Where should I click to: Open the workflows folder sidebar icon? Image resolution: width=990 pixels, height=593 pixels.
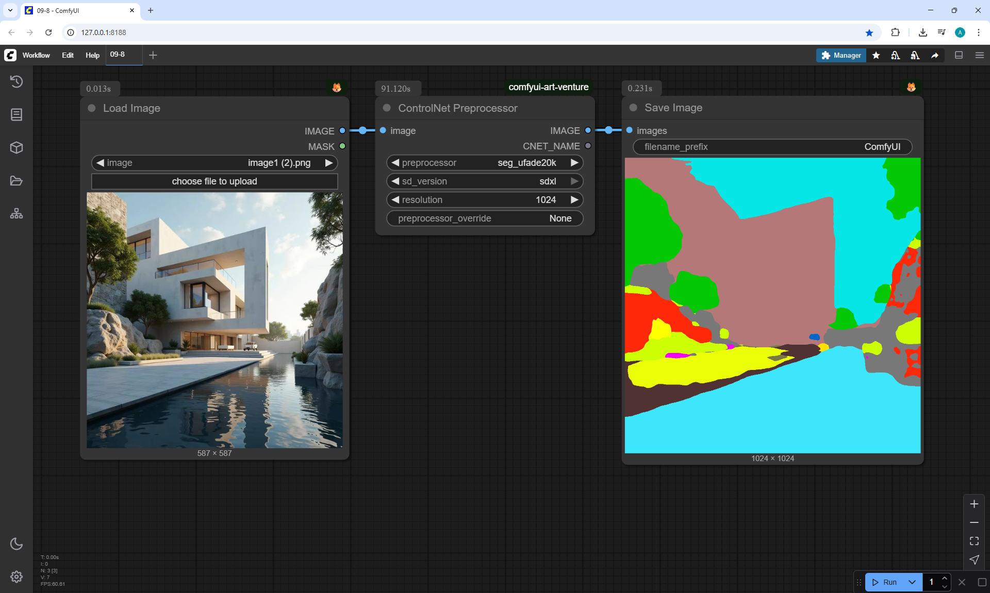pos(16,181)
